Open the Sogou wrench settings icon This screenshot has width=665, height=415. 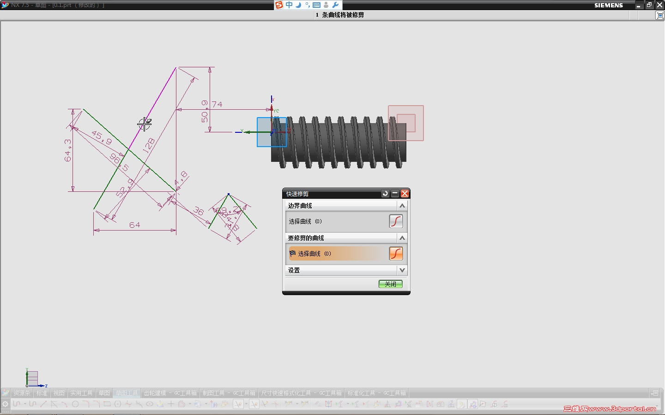click(x=336, y=5)
